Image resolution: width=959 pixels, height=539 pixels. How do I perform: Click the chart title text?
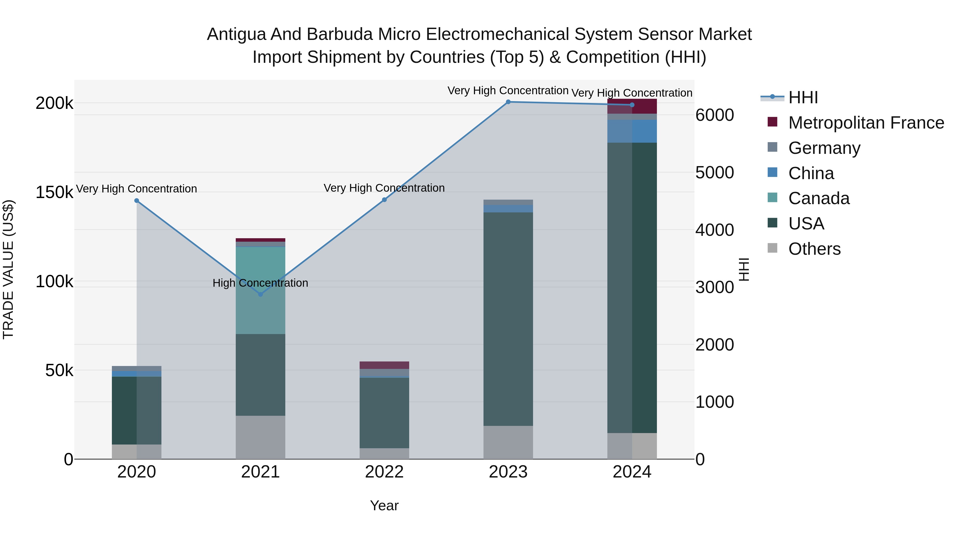coord(479,46)
